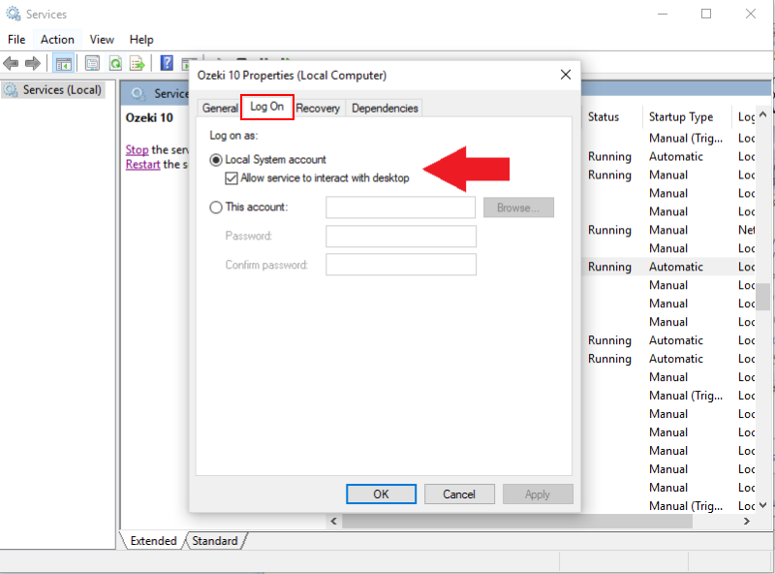The height and width of the screenshot is (574, 775).
Task: Click the vertical scrollbar thumb
Action: [762, 297]
